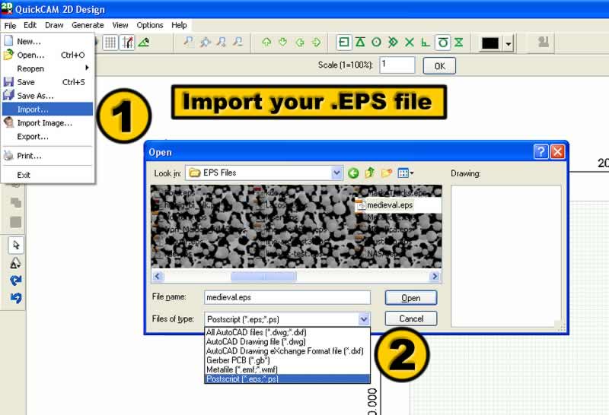This screenshot has width=609, height=415.
Task: Expand the Reopen submenu
Action: pos(47,68)
